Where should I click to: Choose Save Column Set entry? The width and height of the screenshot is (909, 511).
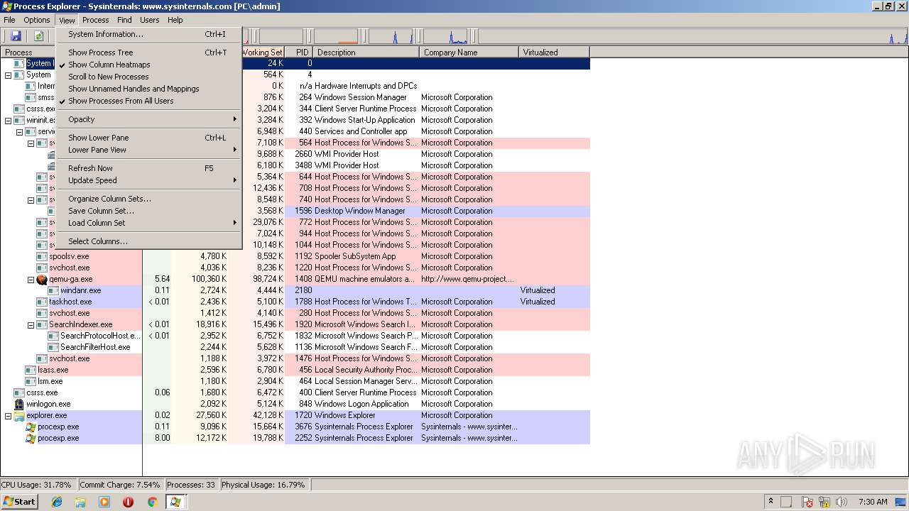point(148,211)
